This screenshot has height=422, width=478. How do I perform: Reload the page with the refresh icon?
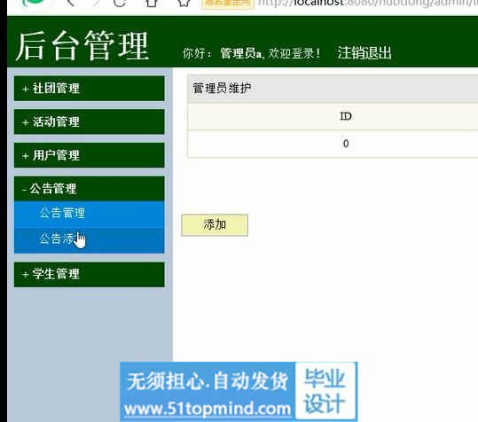click(x=120, y=3)
